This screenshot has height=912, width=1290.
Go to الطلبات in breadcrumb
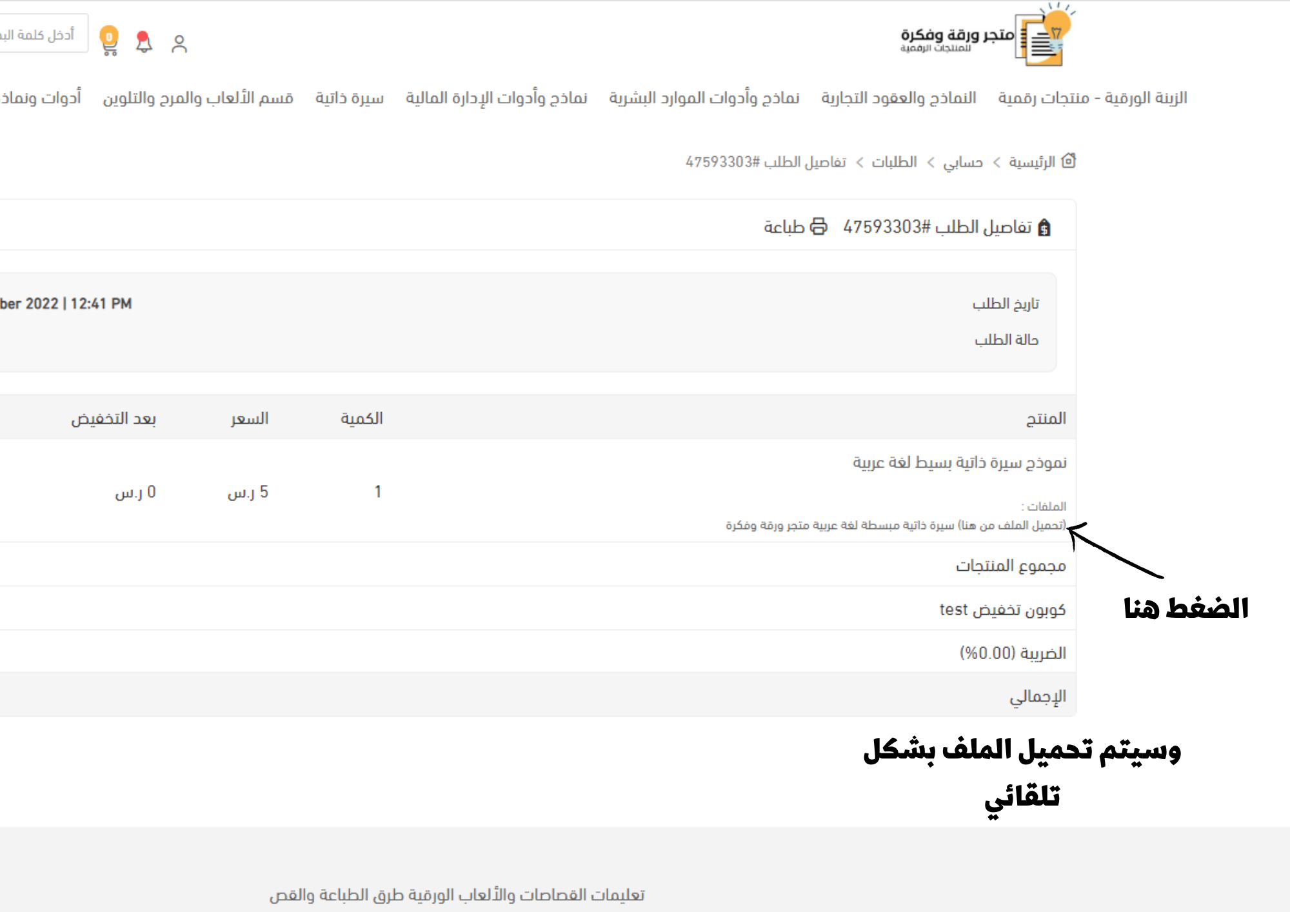click(894, 162)
